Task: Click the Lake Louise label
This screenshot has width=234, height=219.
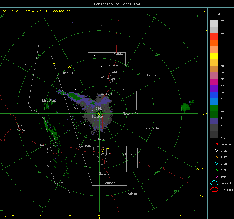Action: coord(20,128)
